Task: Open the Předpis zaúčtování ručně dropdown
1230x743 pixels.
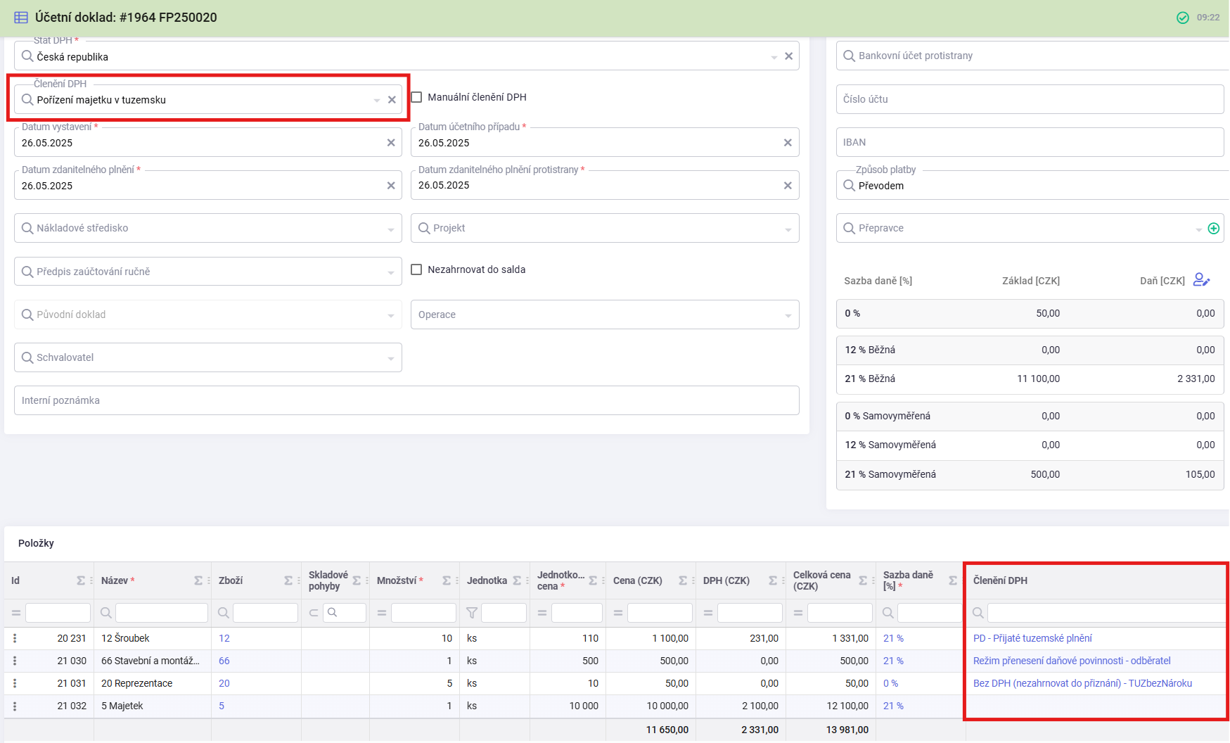Action: pyautogui.click(x=391, y=272)
